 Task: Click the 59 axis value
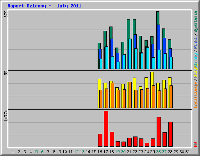(x=6, y=73)
